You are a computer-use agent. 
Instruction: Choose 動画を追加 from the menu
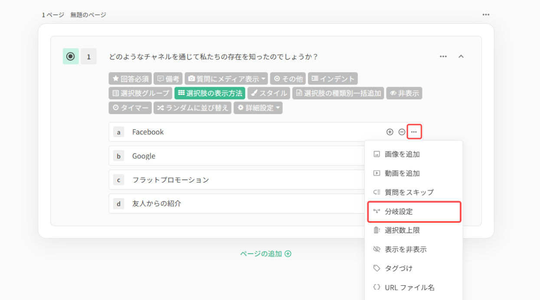414,173
